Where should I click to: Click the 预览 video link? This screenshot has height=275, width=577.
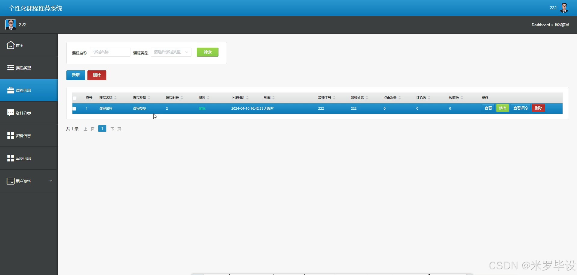(x=202, y=109)
